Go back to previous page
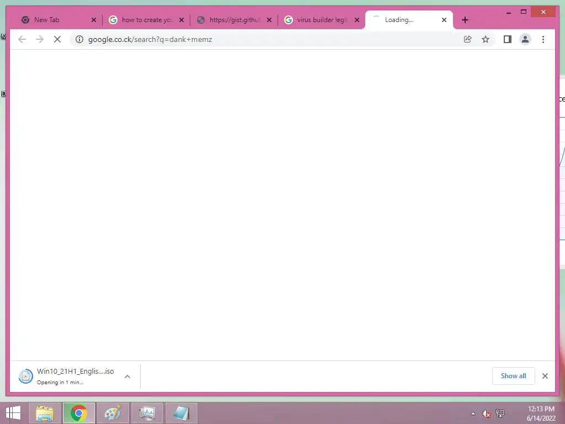Screen dimensions: 565x424 (x=22, y=39)
